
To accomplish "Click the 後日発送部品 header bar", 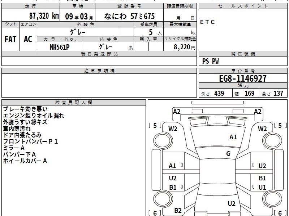I will click(99, 54).
